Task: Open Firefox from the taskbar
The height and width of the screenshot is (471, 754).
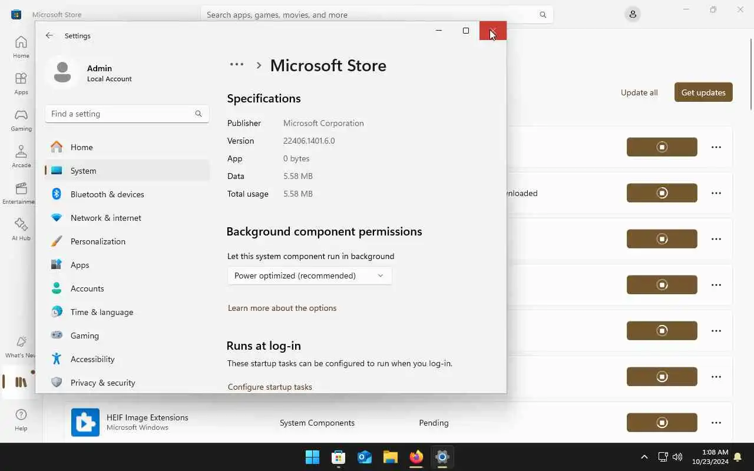Action: pos(416,457)
